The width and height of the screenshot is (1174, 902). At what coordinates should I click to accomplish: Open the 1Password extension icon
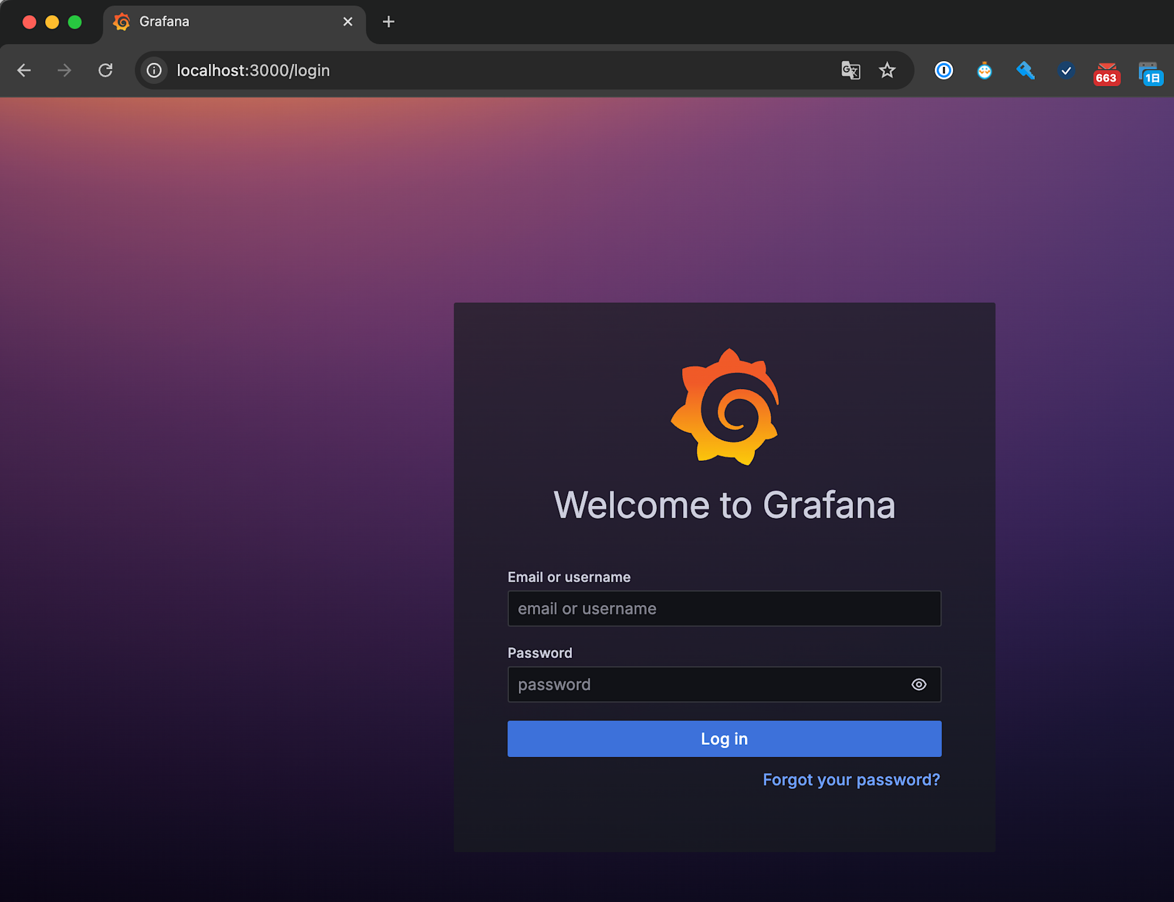click(x=944, y=70)
